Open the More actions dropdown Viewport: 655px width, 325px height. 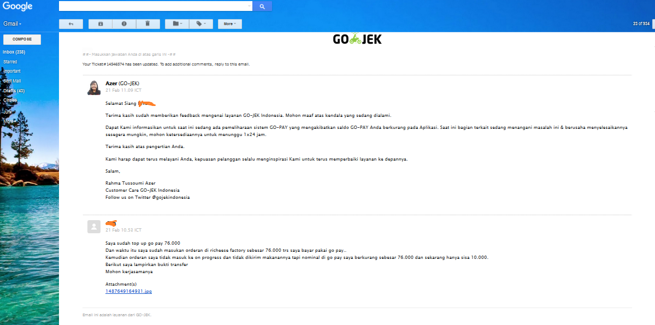click(230, 24)
